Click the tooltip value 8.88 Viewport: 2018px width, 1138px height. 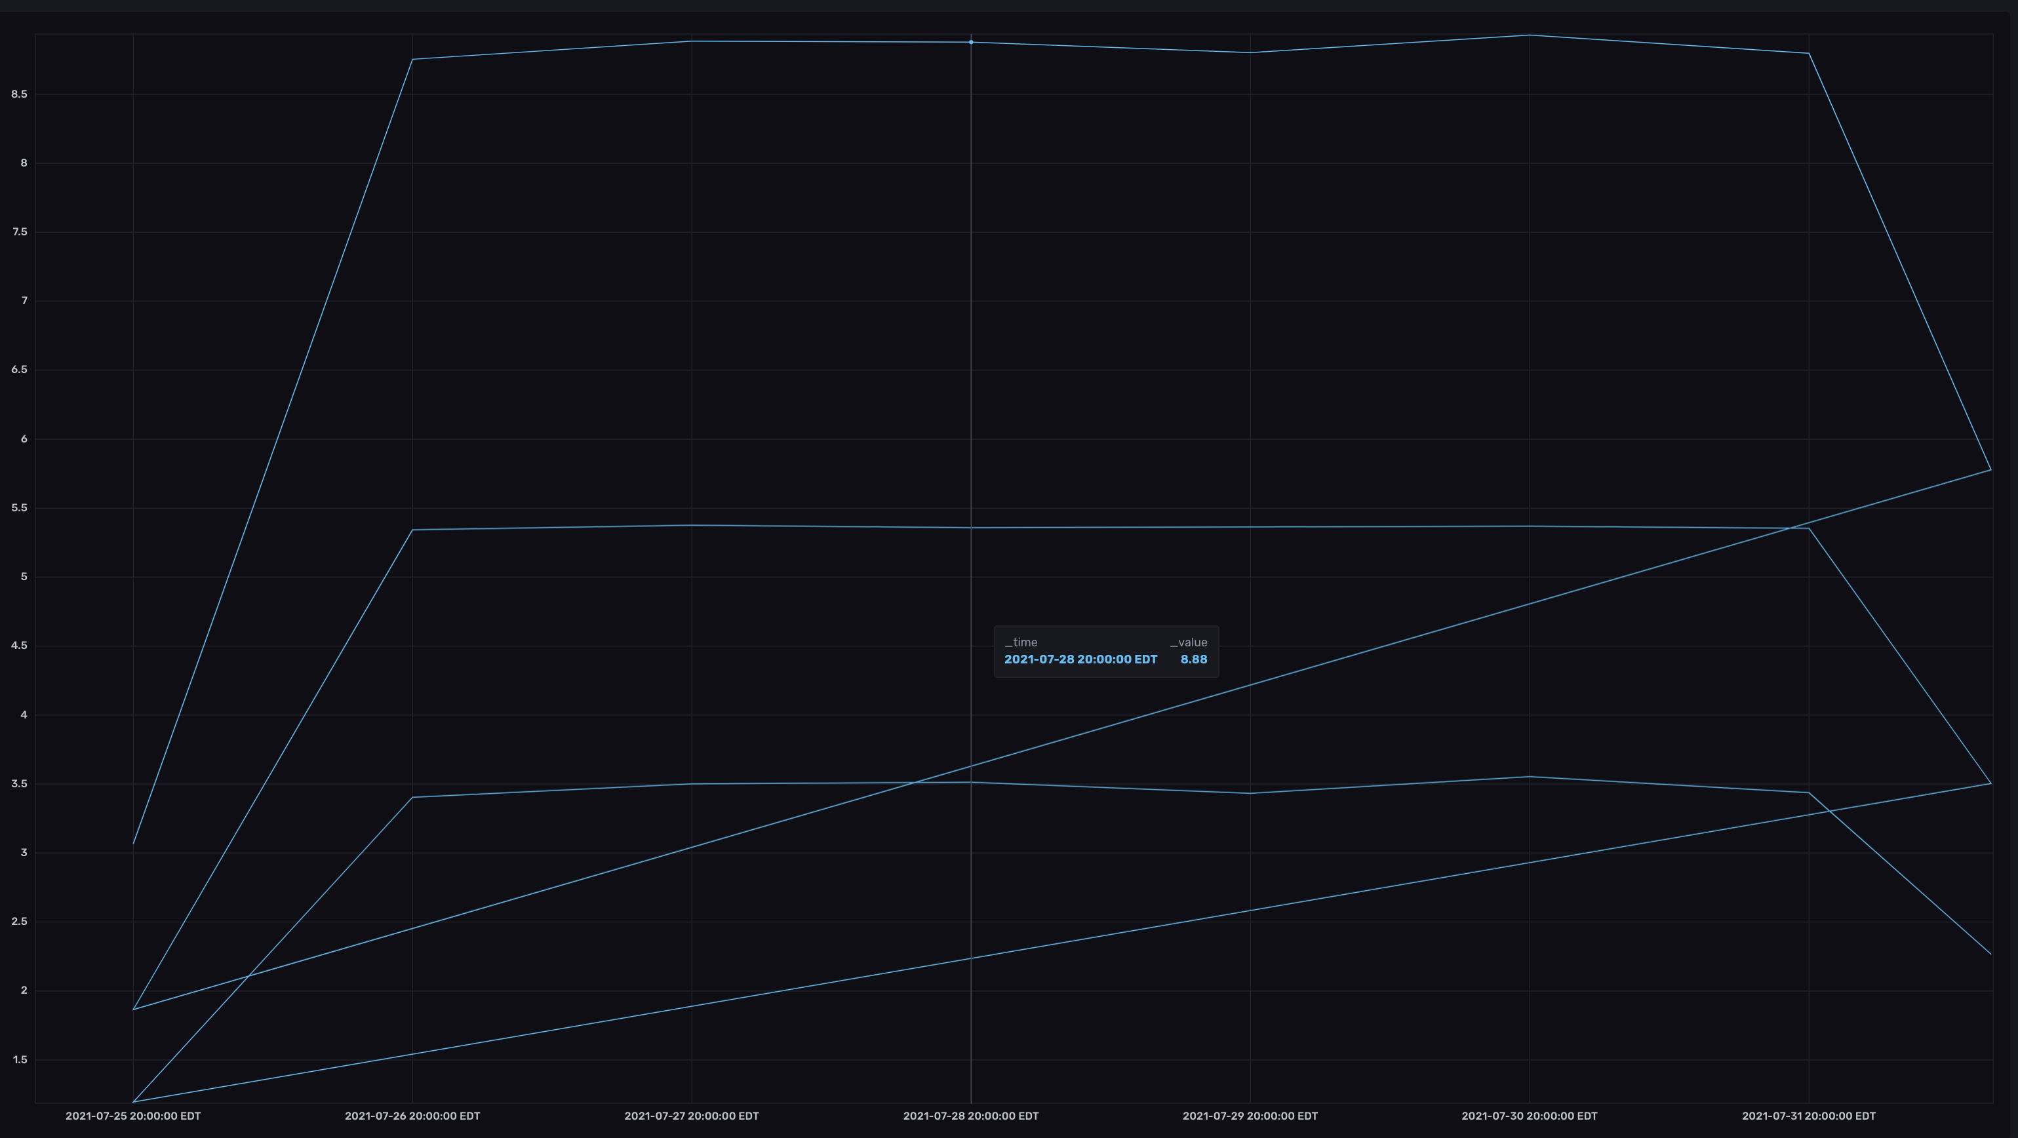pyautogui.click(x=1193, y=659)
